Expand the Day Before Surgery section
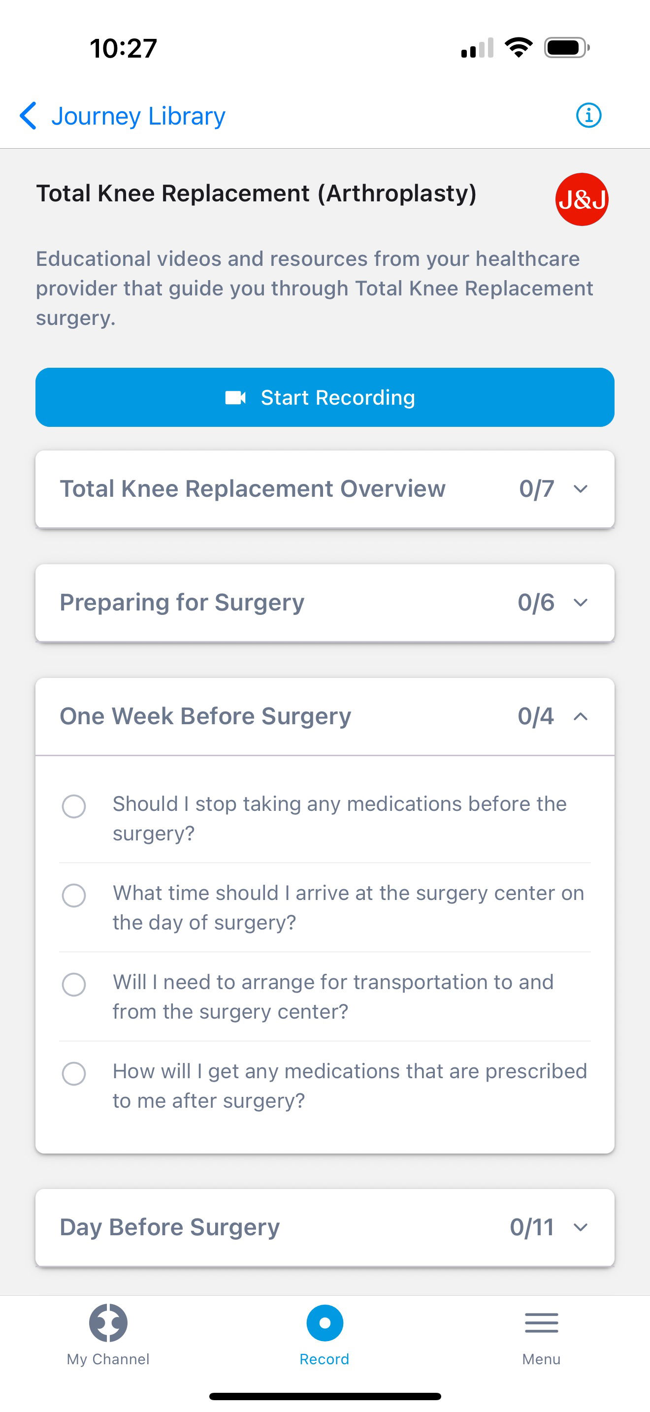650x1412 pixels. tap(325, 1227)
